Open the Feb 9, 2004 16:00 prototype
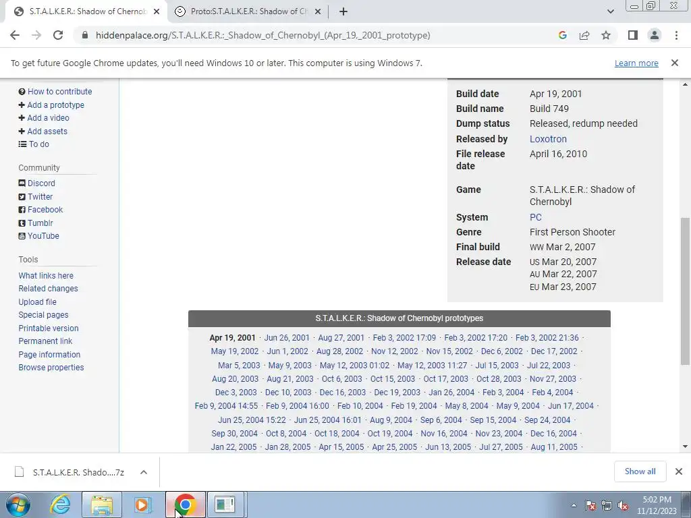Screen dimensions: 691x518 pyautogui.click(x=297, y=405)
